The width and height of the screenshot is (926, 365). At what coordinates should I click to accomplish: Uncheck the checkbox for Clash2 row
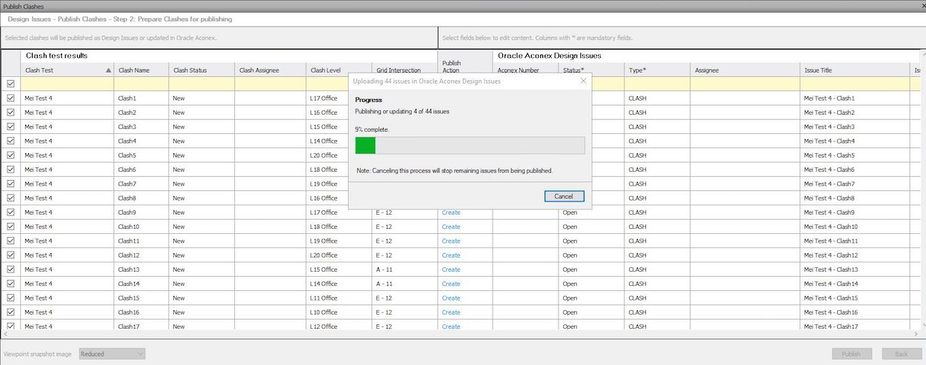(x=10, y=113)
